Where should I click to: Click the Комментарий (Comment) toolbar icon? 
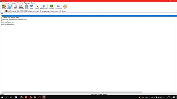[58, 7]
